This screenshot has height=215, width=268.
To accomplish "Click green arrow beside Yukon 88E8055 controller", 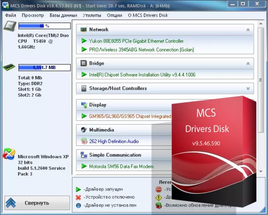I will [x=84, y=41].
